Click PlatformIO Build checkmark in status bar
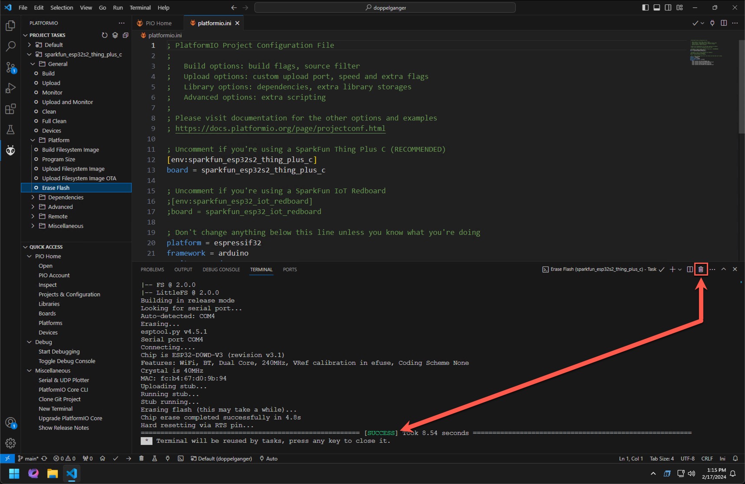This screenshot has width=745, height=484. point(115,458)
